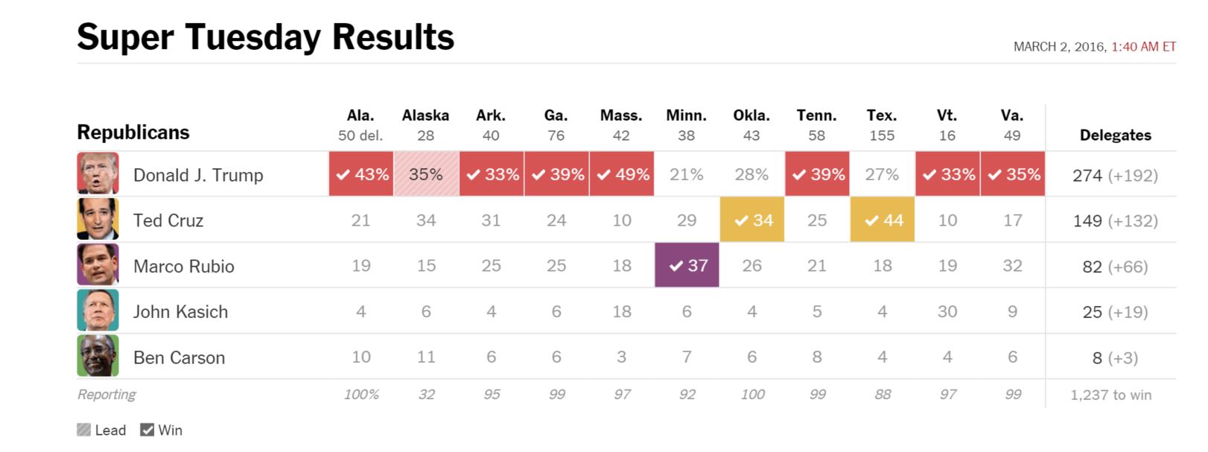Click Ben Carson's portrait photo
This screenshot has height=452, width=1208.
click(98, 356)
